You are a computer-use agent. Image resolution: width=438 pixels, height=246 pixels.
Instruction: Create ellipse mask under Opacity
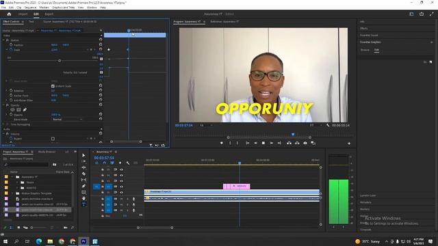(x=12, y=109)
